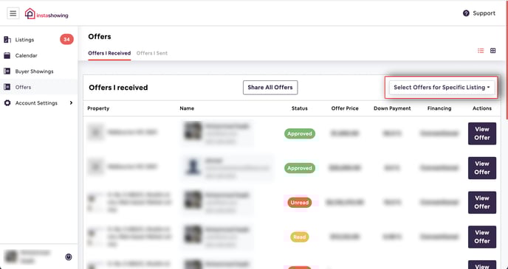Open Buyer Showings in the sidebar
508x269 pixels.
tap(35, 71)
